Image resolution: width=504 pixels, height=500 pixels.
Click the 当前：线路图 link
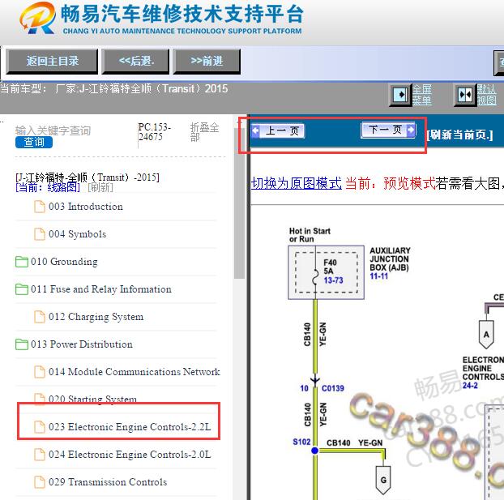[48, 187]
